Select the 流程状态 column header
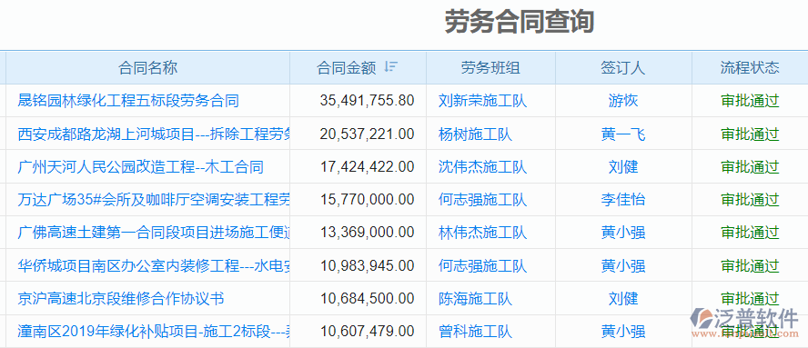The width and height of the screenshot is (808, 348). (x=750, y=67)
